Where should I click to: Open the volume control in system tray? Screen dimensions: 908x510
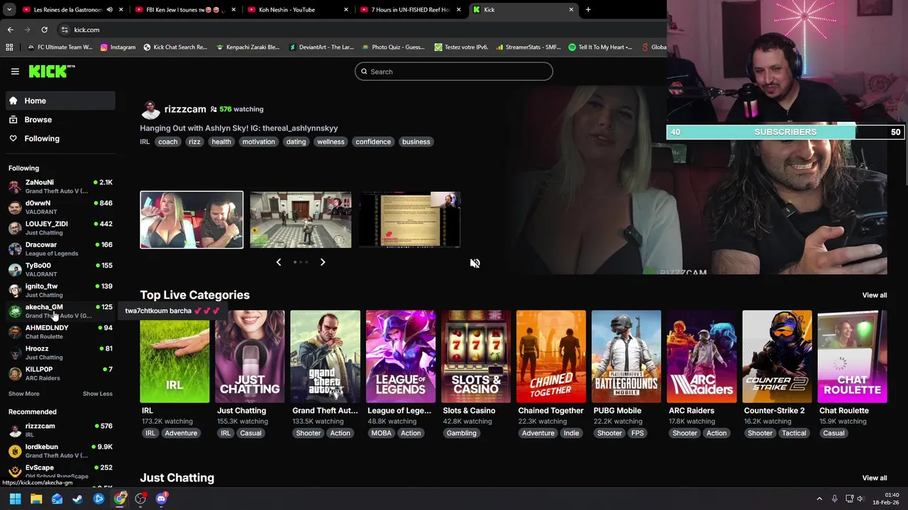click(860, 499)
